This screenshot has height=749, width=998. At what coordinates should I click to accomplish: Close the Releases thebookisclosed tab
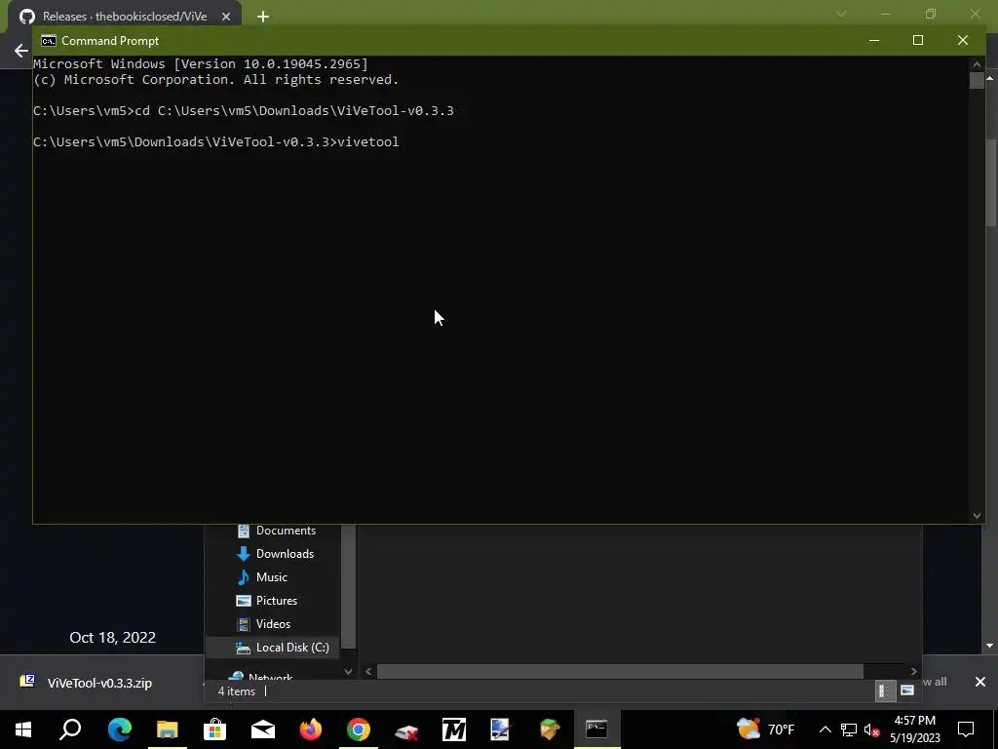pyautogui.click(x=226, y=17)
